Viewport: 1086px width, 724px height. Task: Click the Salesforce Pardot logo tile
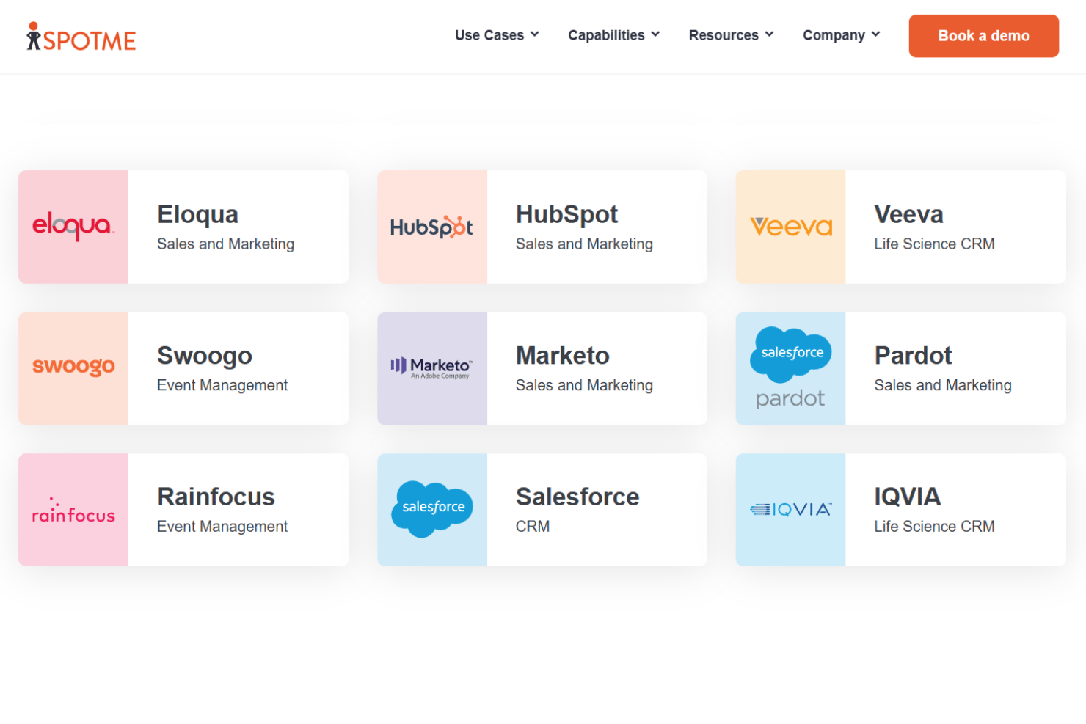click(791, 368)
